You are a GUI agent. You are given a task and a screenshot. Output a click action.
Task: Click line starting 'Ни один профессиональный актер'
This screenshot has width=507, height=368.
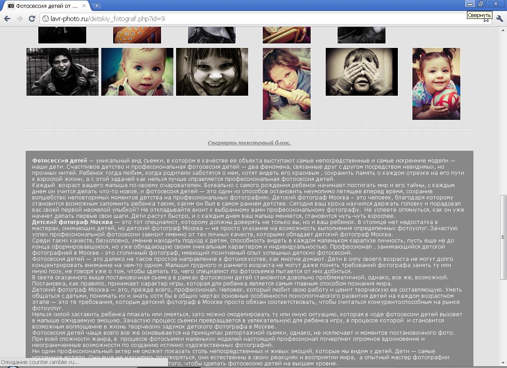coord(233,351)
